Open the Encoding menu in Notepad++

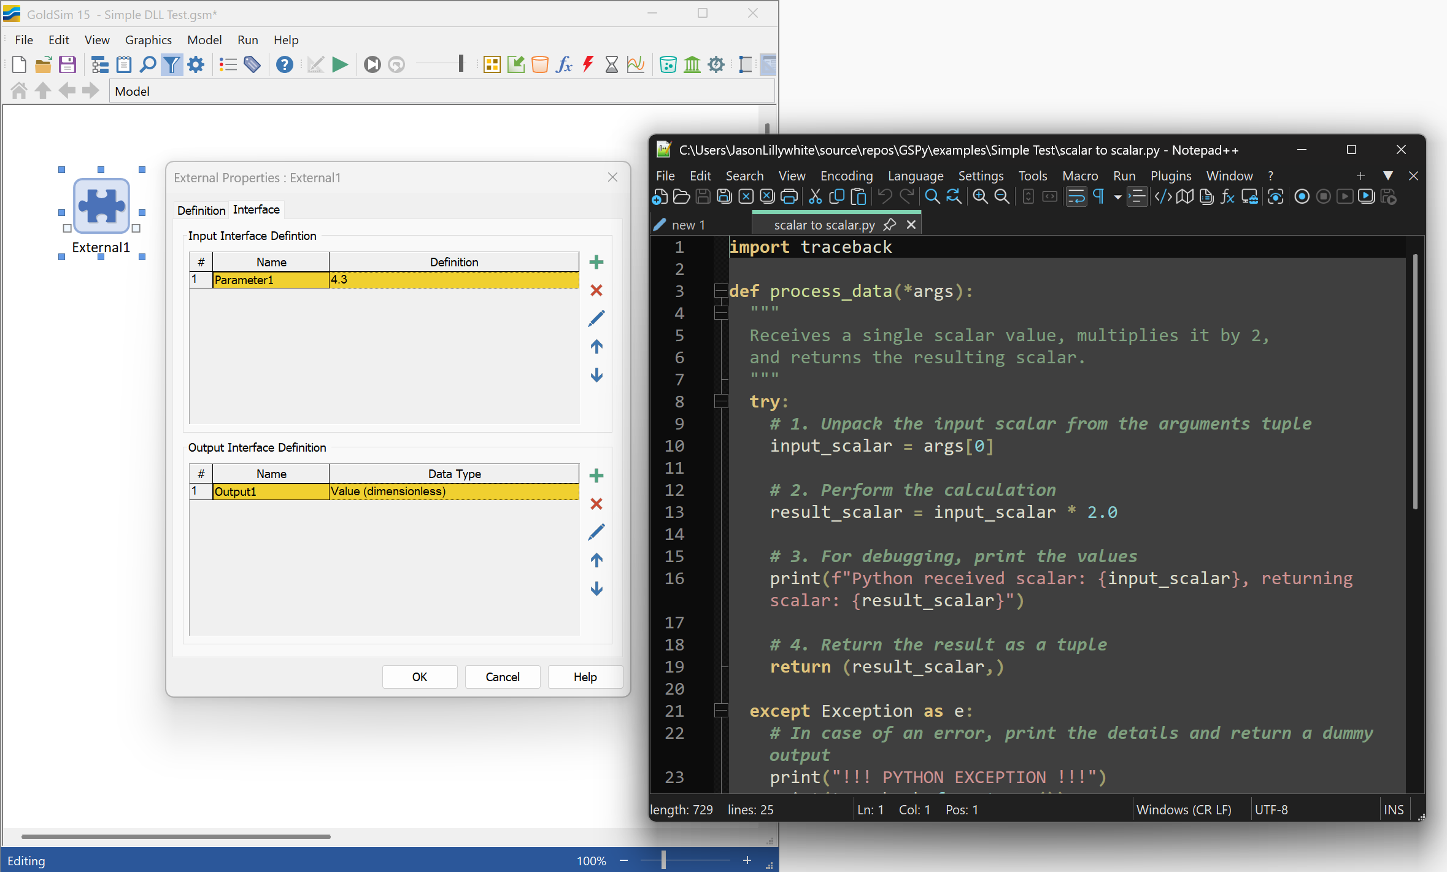pyautogui.click(x=846, y=176)
